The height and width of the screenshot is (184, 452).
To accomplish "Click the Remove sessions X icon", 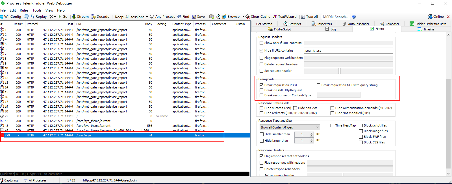I will 51,17.
